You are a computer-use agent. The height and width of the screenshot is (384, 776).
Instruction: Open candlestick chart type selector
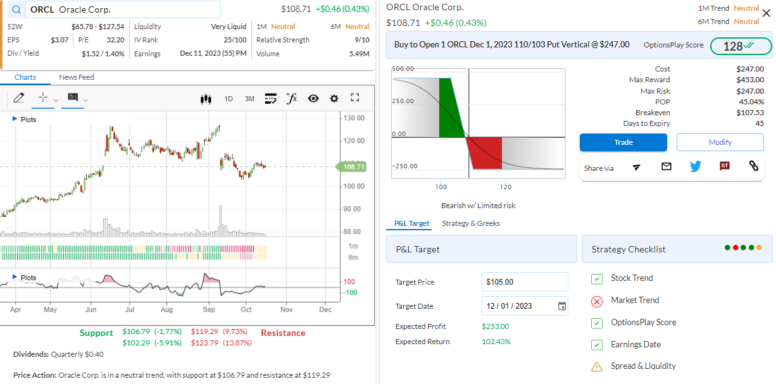tap(205, 99)
